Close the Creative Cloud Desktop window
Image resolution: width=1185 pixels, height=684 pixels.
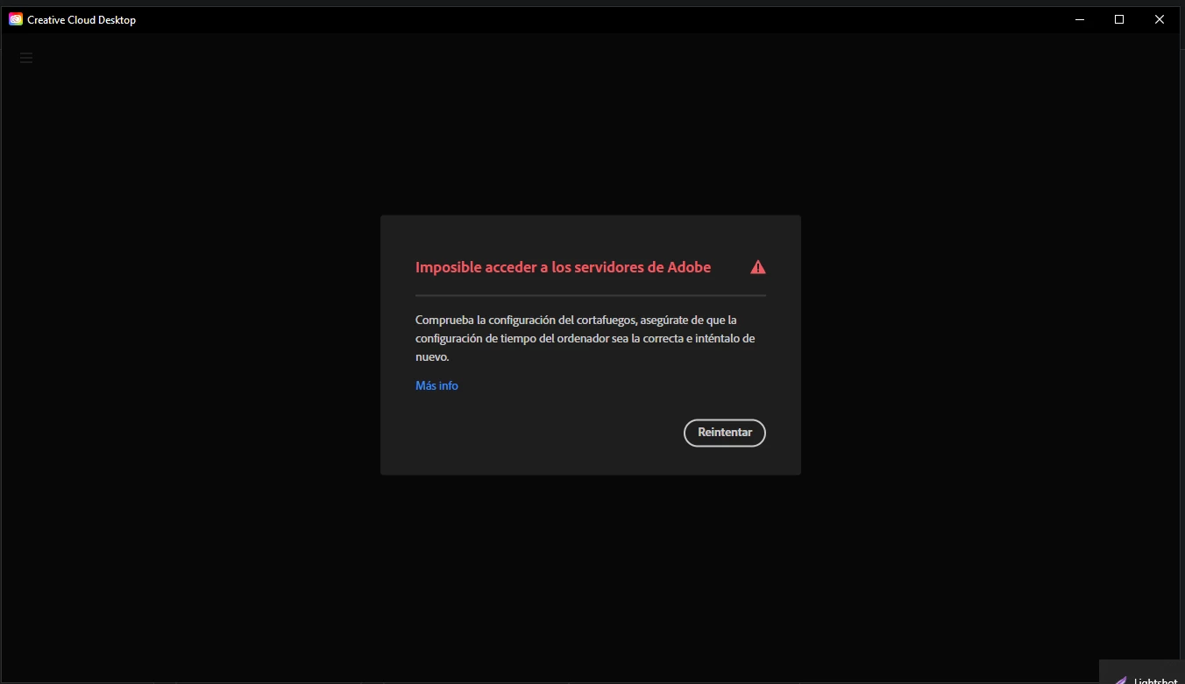[1160, 19]
